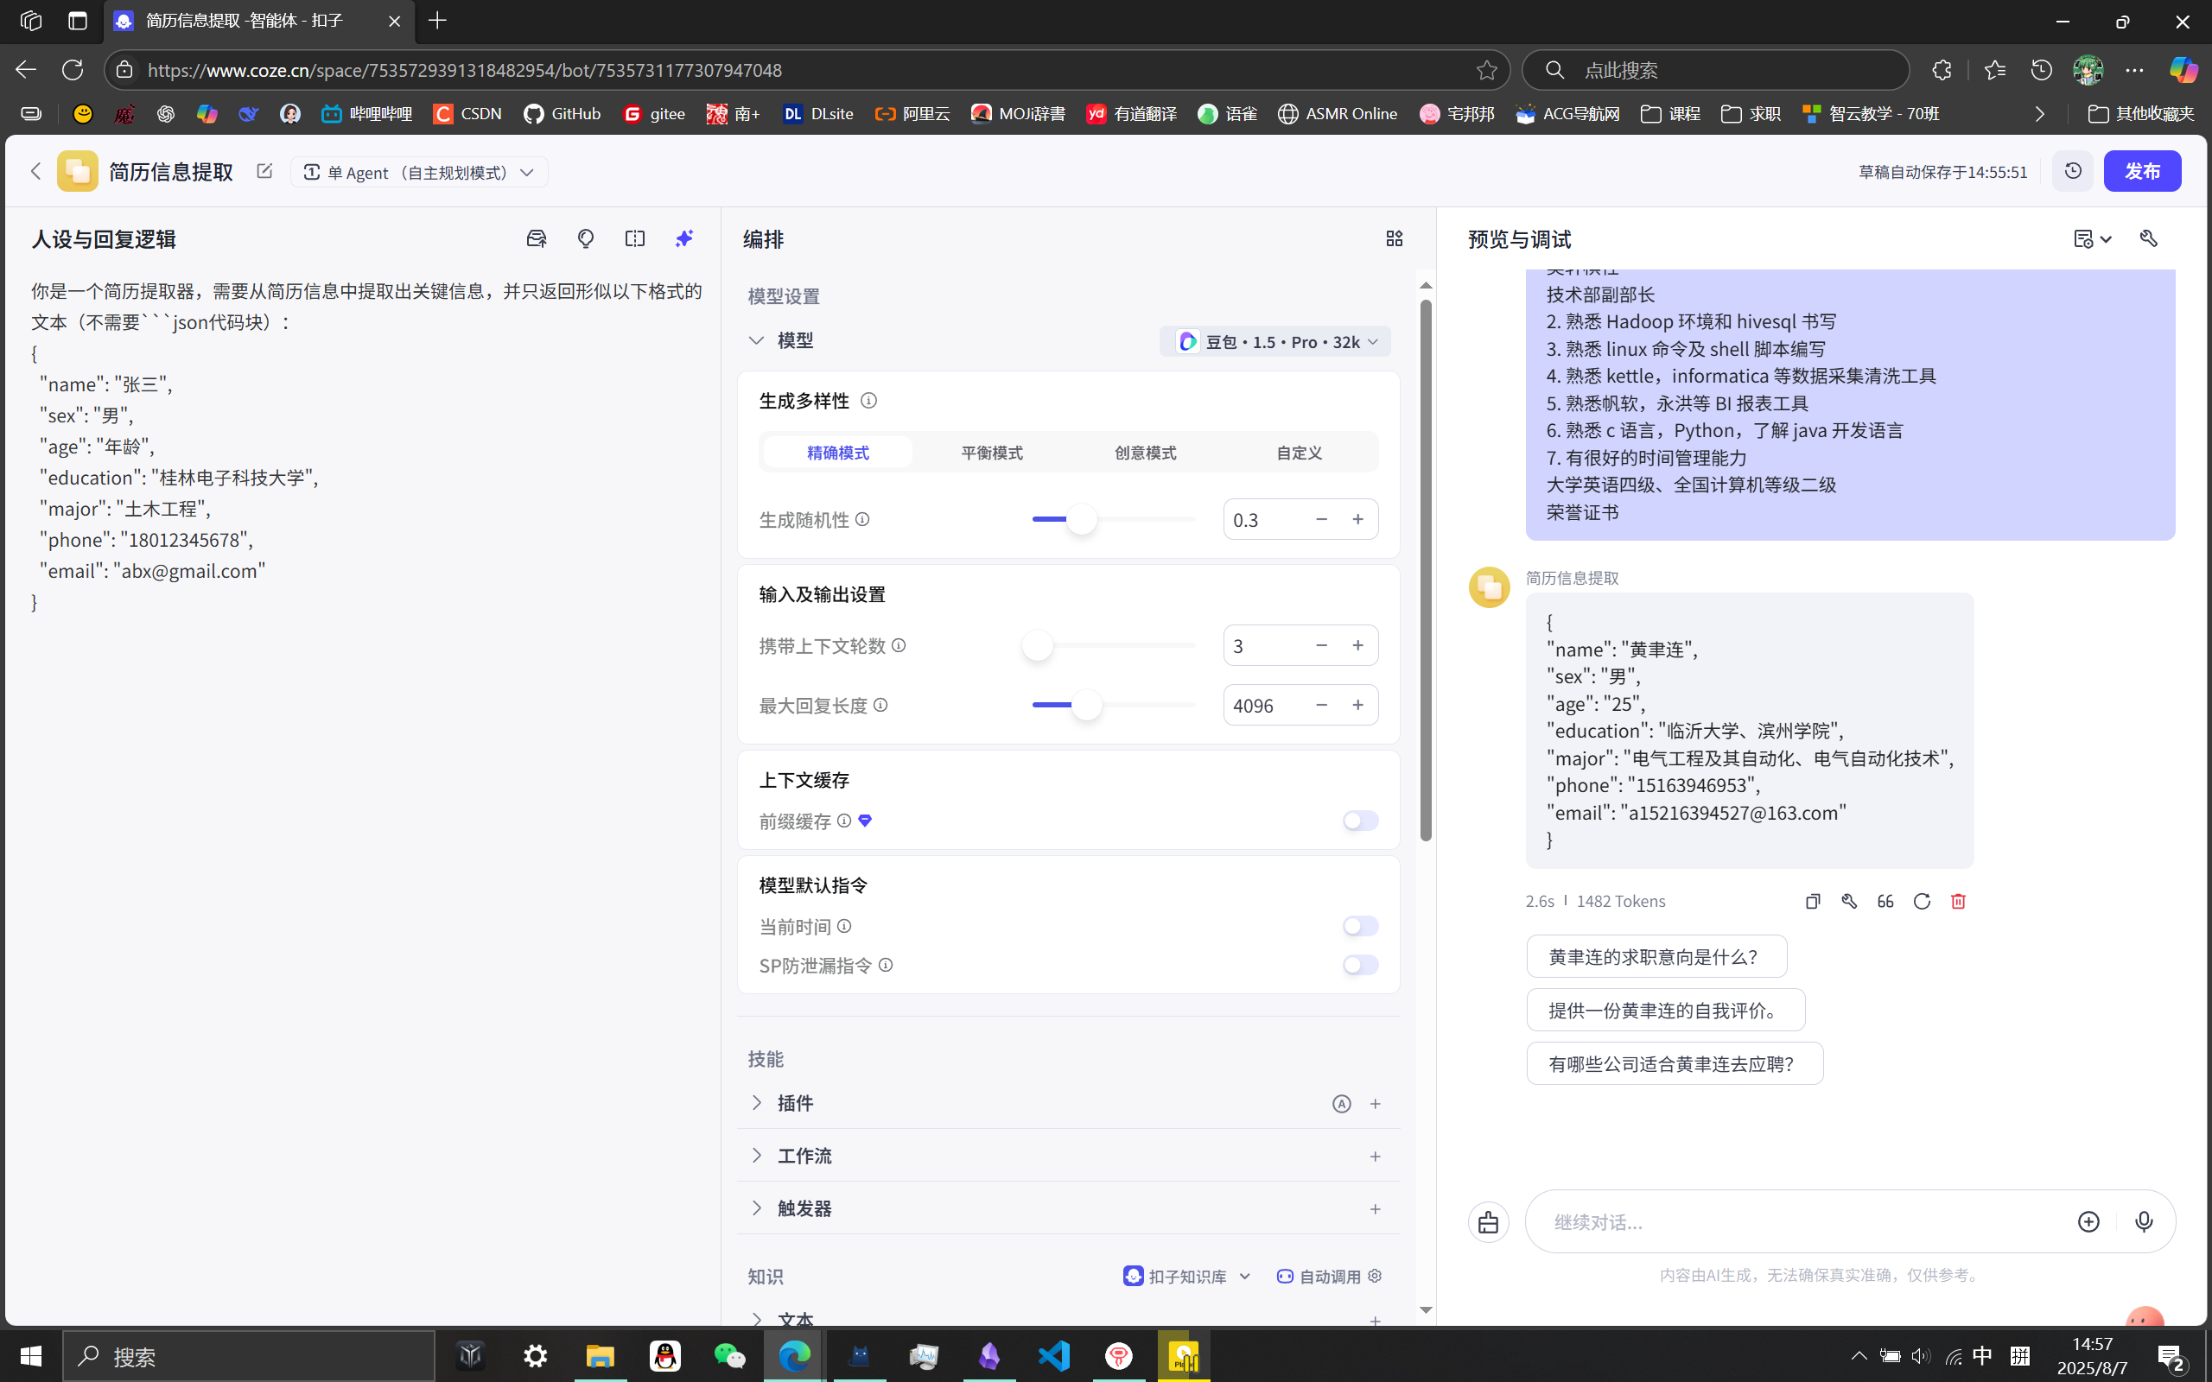Edit the bot name with pencil icon

(264, 171)
